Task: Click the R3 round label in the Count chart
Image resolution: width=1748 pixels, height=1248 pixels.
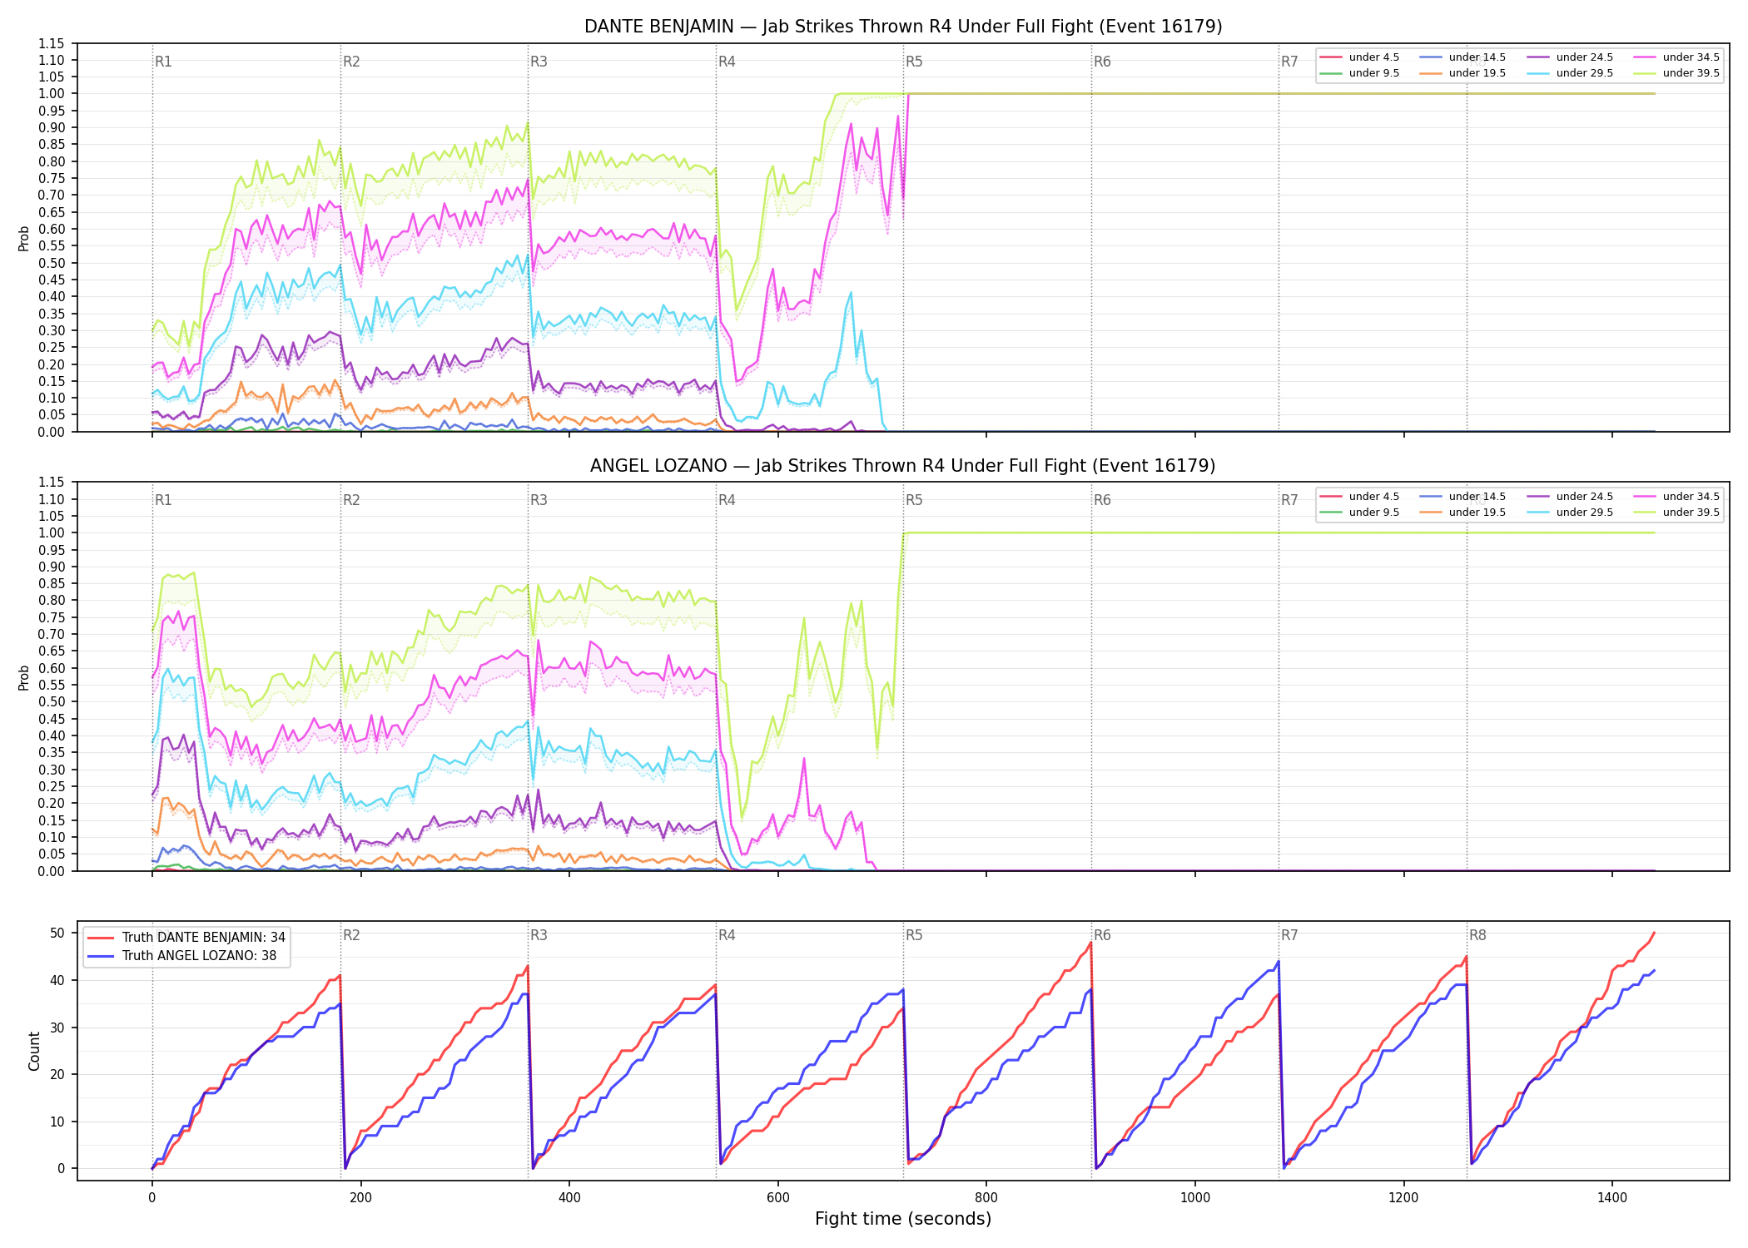Action: click(x=539, y=935)
